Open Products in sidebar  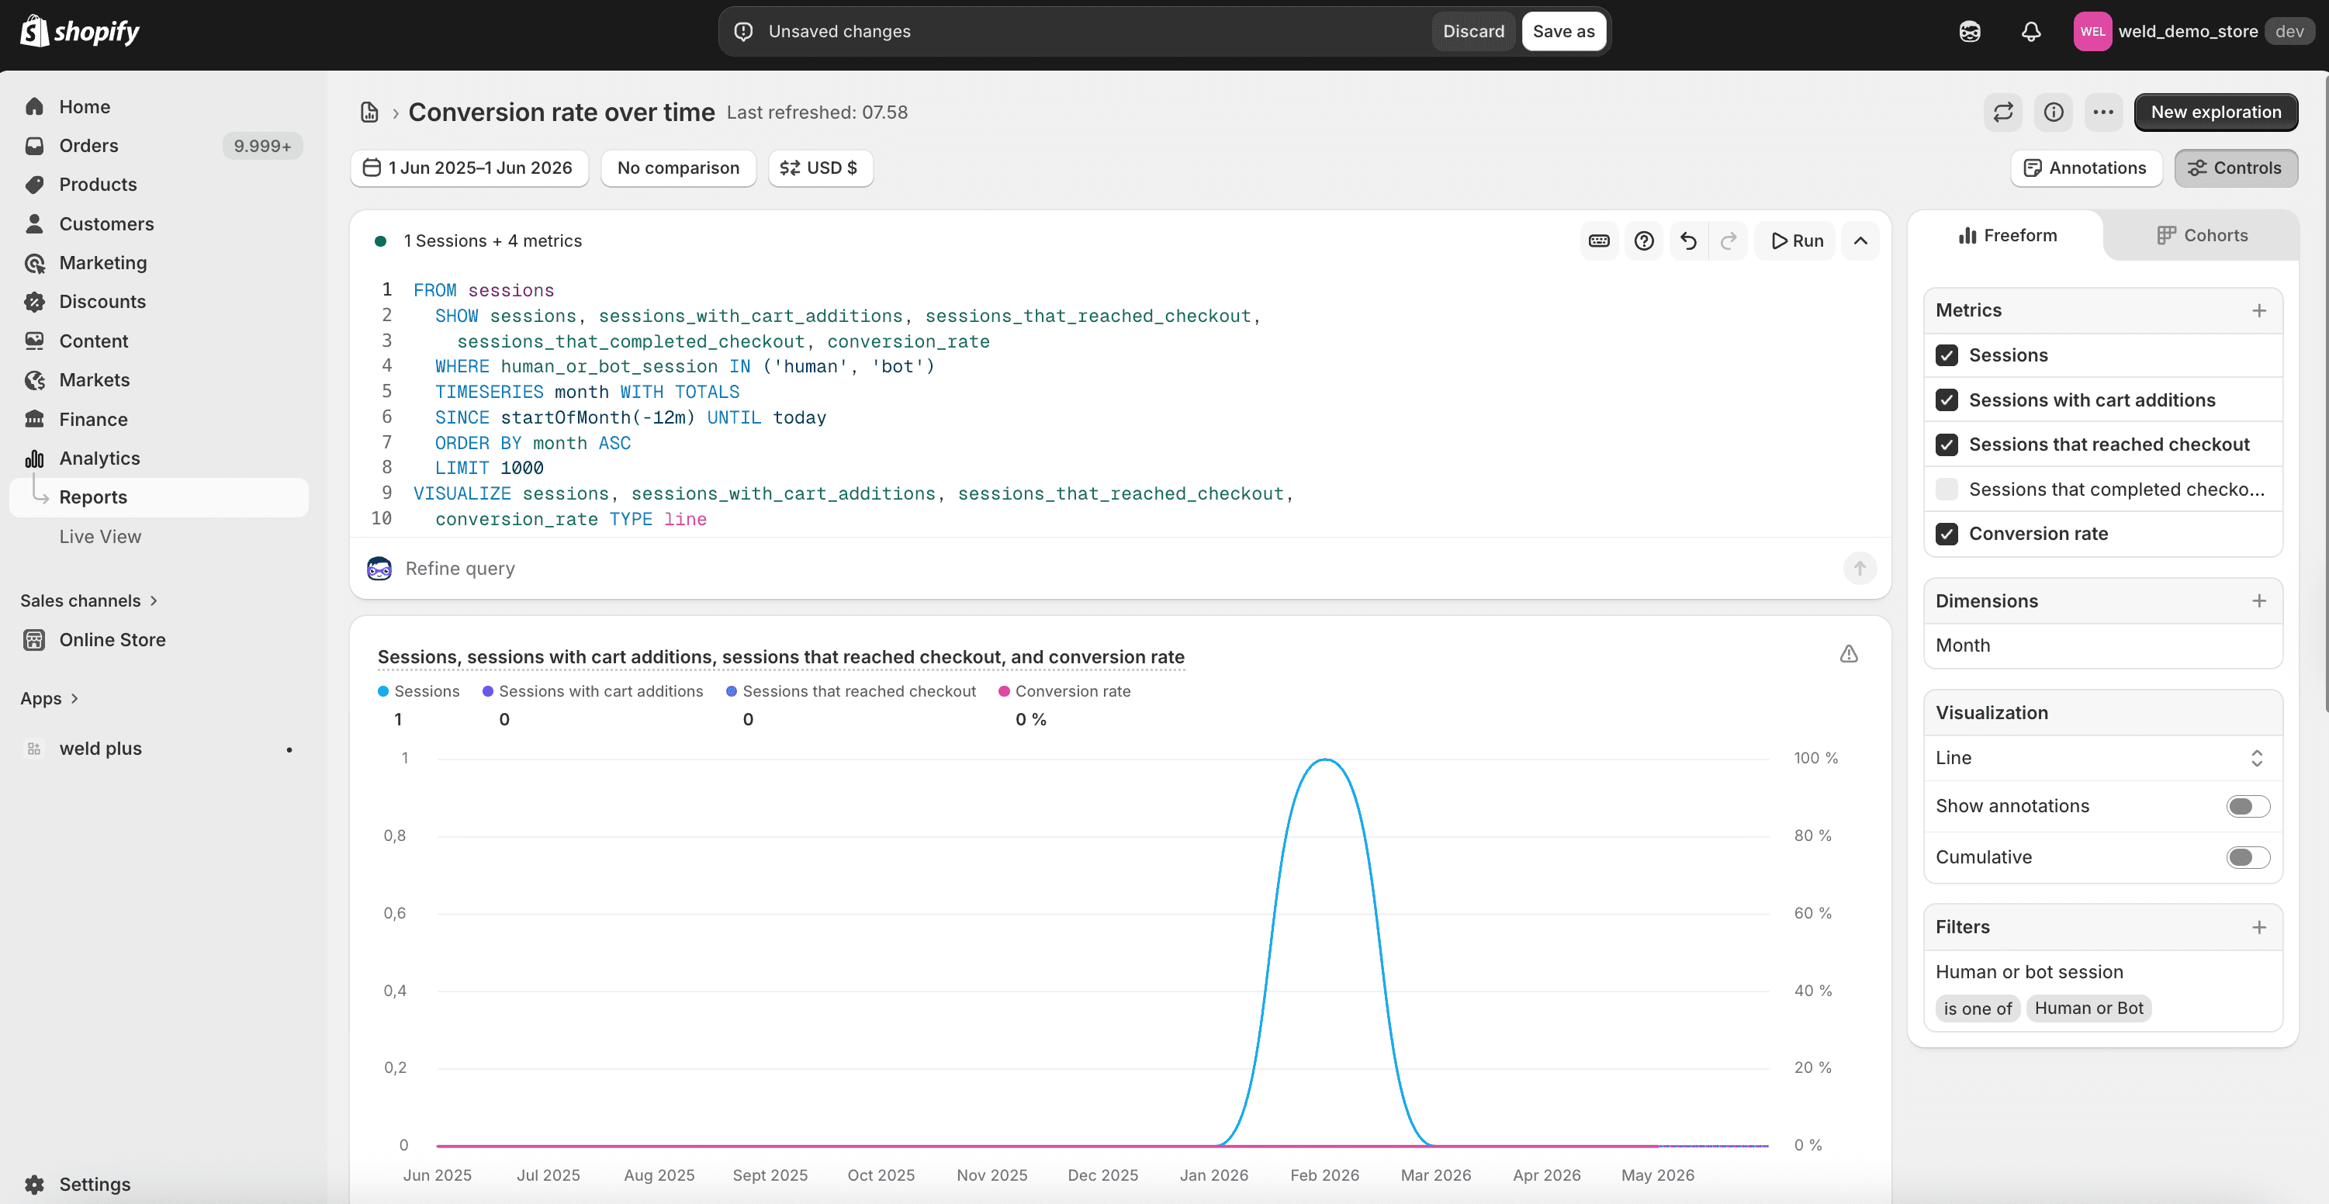(x=159, y=185)
